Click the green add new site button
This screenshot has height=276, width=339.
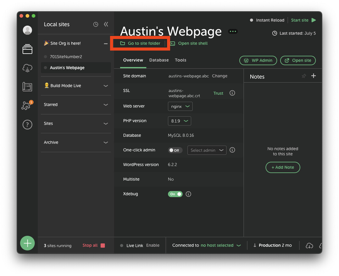[x=27, y=243]
